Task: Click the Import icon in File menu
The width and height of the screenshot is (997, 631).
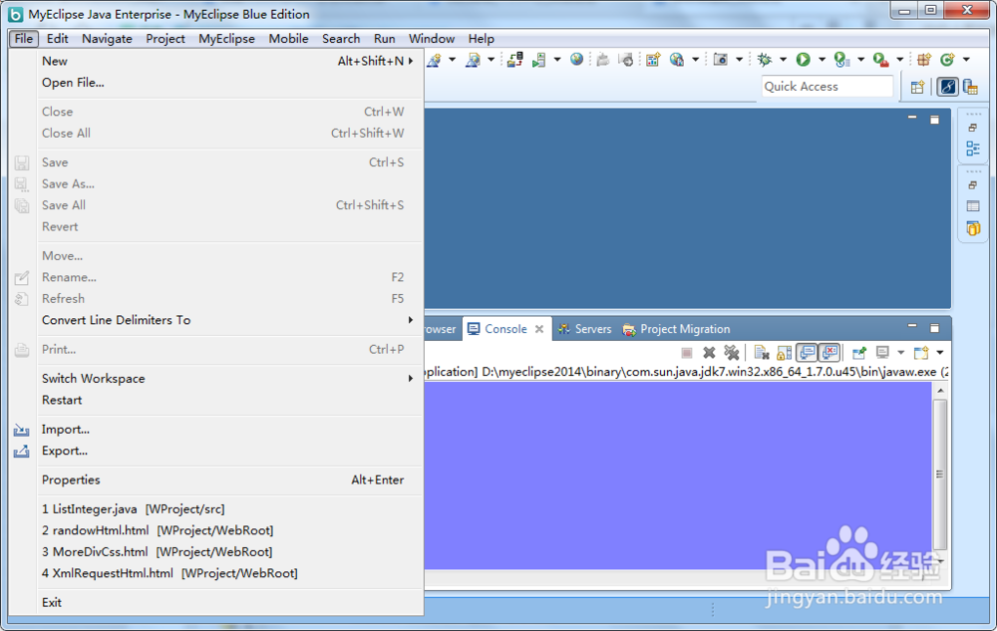Action: tap(22, 430)
